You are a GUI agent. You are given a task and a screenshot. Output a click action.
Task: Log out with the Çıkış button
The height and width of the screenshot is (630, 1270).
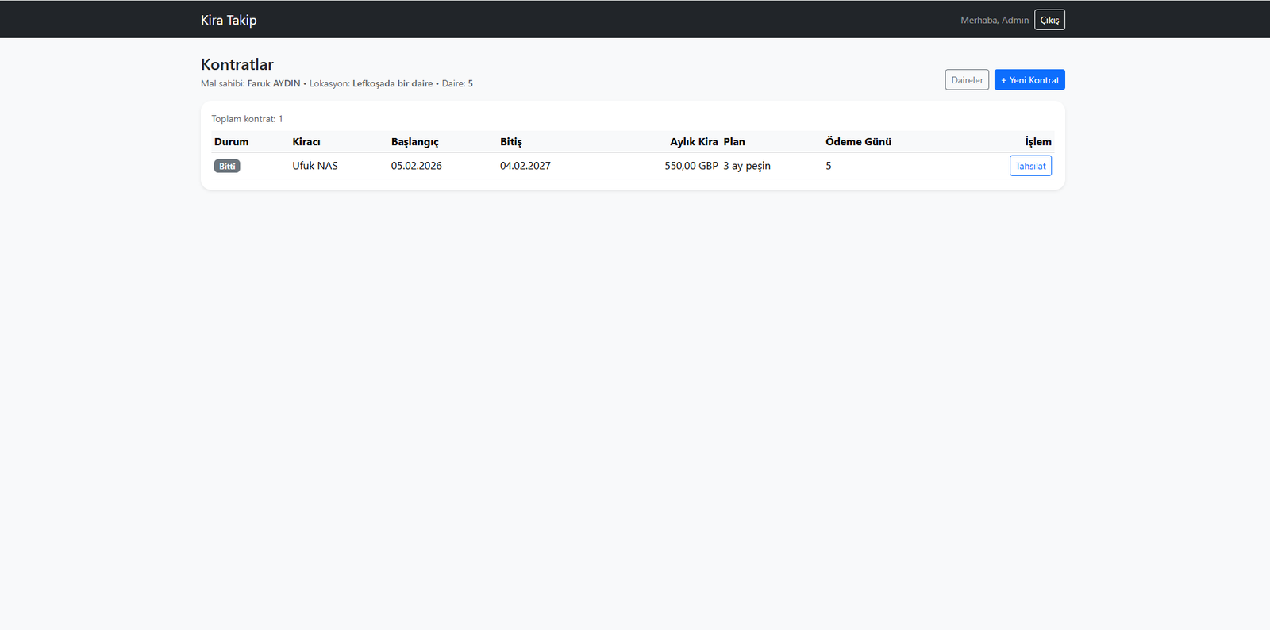[x=1049, y=20]
